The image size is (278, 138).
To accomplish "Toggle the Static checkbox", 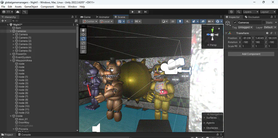I will coord(264,22).
